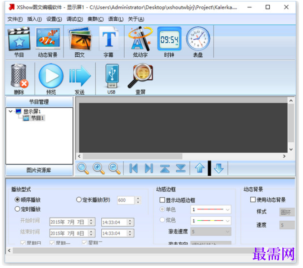Image resolution: width=303 pixels, height=268 pixels.
Task: Move item up with blue arrow
Action: (199, 168)
